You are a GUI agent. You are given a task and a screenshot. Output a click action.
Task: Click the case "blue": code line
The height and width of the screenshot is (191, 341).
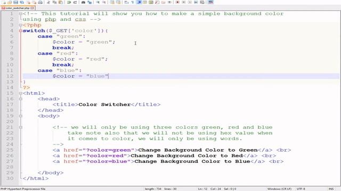coord(60,71)
